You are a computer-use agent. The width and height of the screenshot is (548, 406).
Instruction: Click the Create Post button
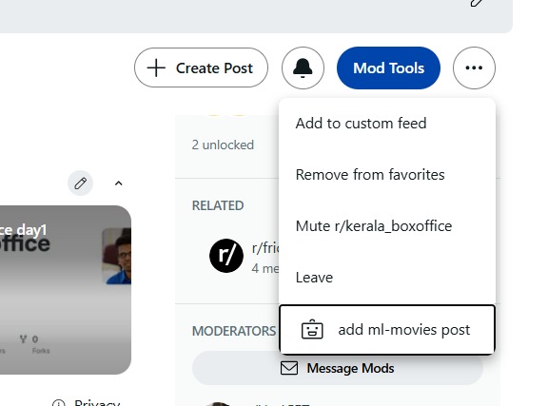click(x=202, y=68)
